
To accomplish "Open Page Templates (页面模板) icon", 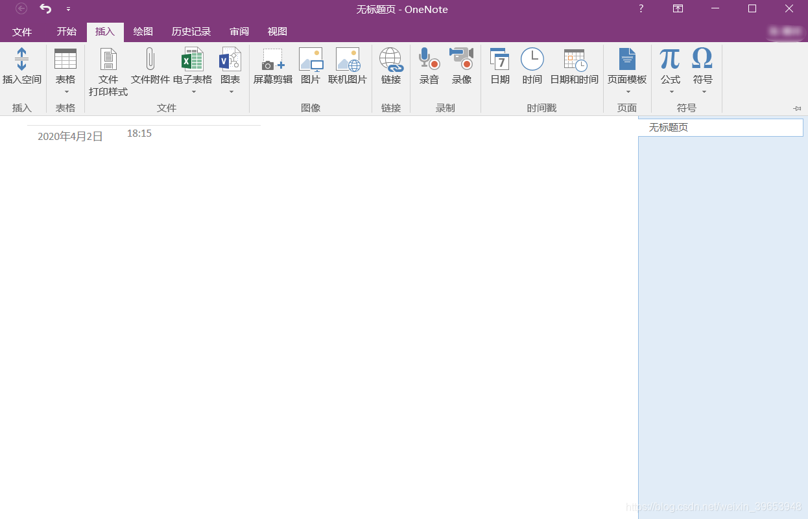I will 627,59.
